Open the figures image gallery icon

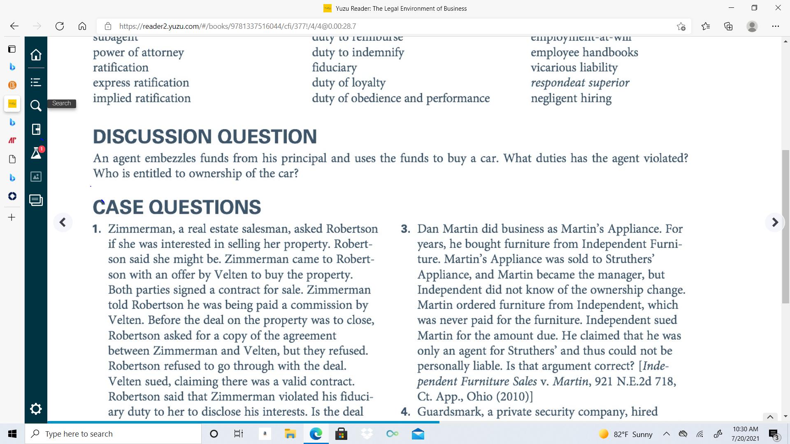(36, 176)
